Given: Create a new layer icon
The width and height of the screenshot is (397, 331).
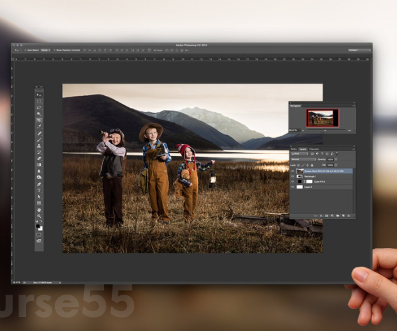Looking at the screenshot, I should [x=343, y=216].
